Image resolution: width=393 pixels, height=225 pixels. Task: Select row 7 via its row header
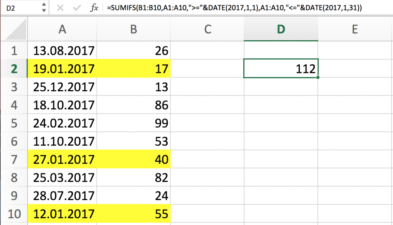(14, 159)
